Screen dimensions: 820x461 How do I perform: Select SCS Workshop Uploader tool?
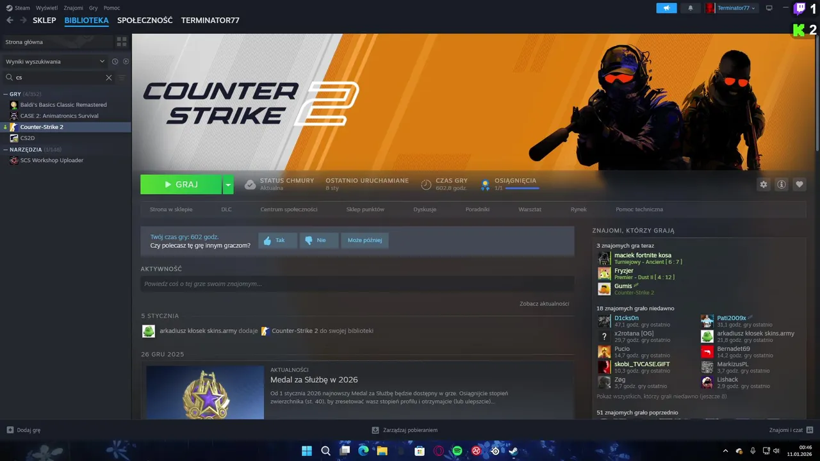point(51,161)
